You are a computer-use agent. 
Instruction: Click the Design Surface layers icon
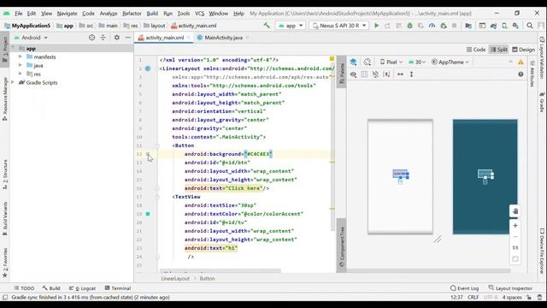click(353, 62)
